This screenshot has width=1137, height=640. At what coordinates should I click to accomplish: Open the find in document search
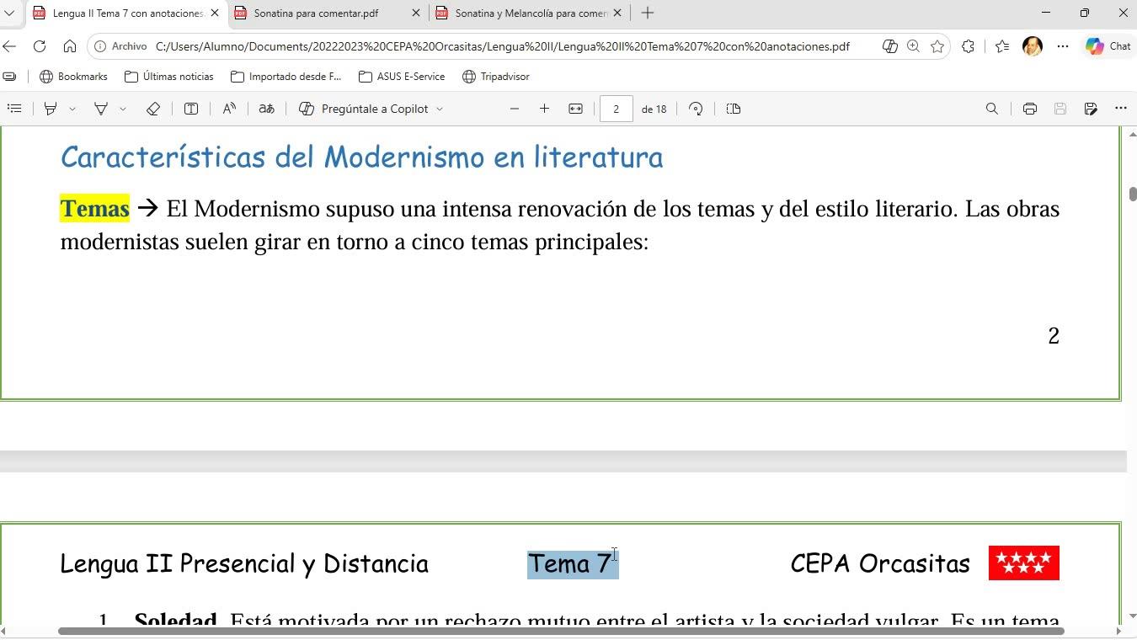pos(992,109)
